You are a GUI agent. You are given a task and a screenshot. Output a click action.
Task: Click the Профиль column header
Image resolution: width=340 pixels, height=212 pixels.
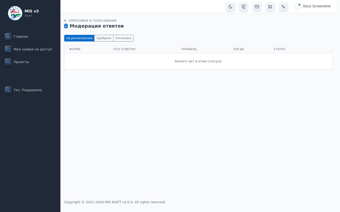coord(189,49)
